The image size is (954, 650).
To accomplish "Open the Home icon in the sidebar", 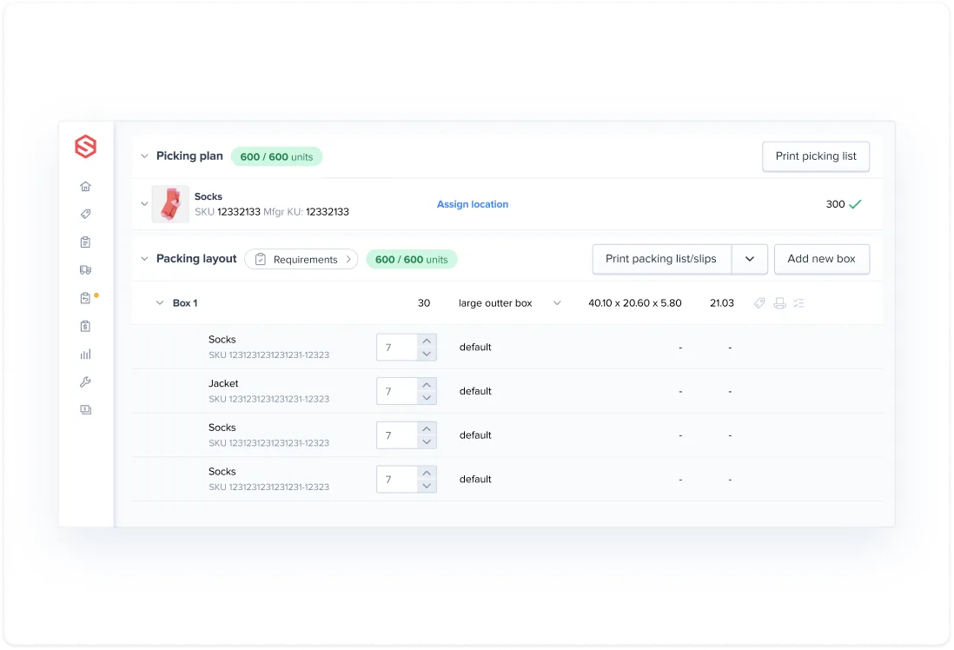I will click(x=86, y=186).
